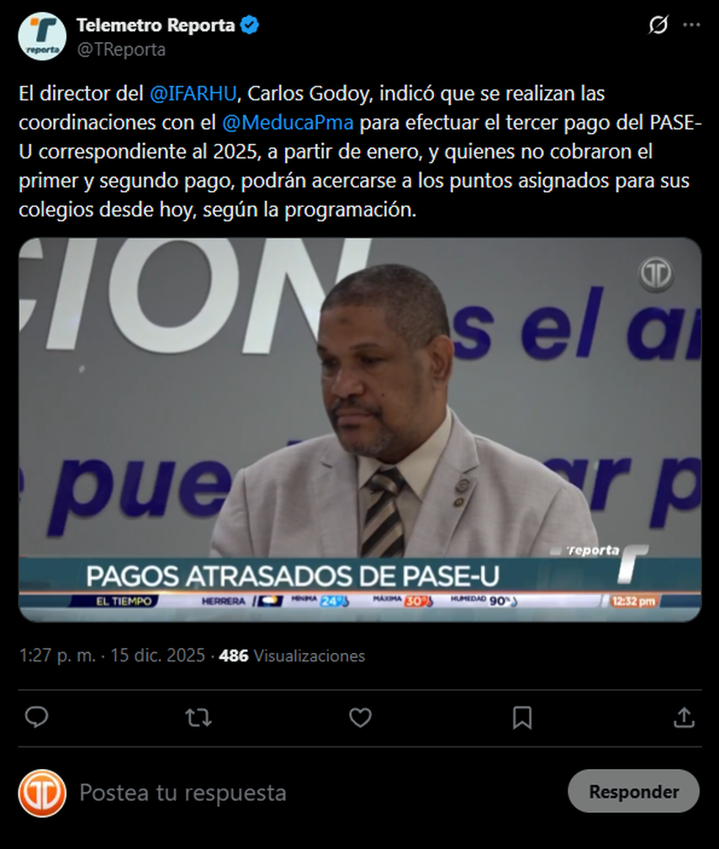
Task: Play the PASE-U video thumbnail
Action: click(360, 429)
